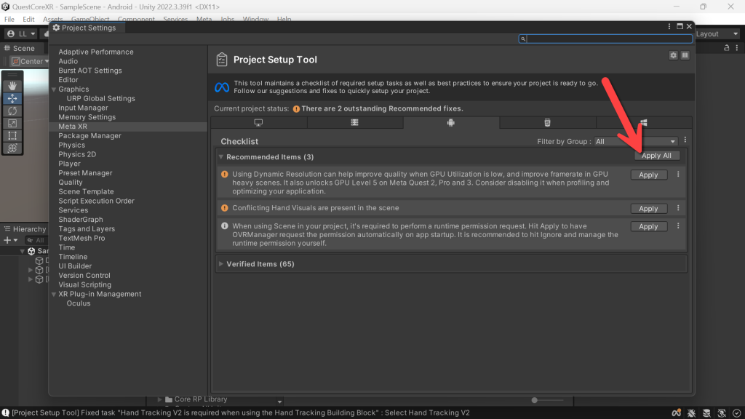Screen dimensions: 745x419
Task: Switch to WebGL platform tab
Action: [x=547, y=122]
